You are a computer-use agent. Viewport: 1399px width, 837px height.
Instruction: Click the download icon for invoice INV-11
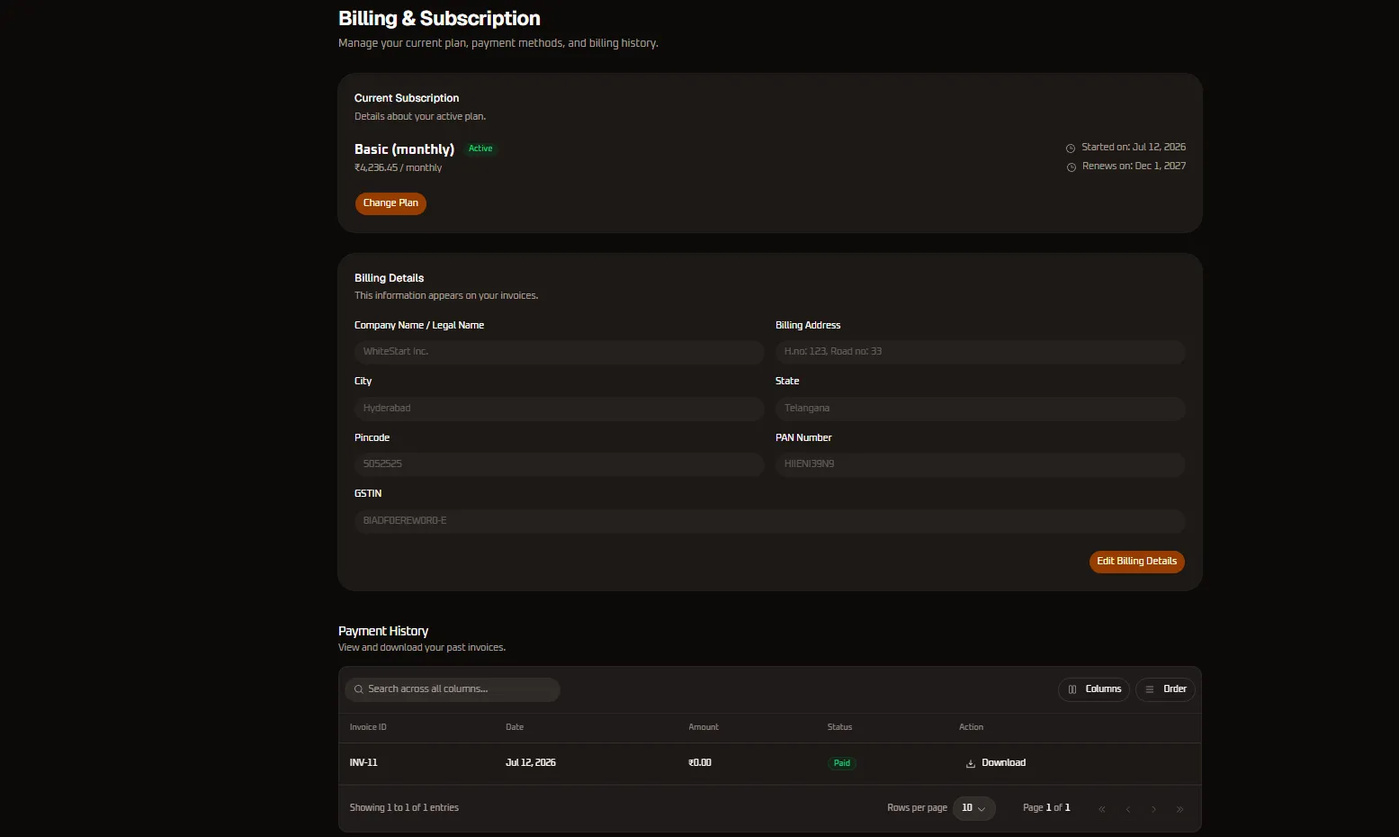[971, 763]
